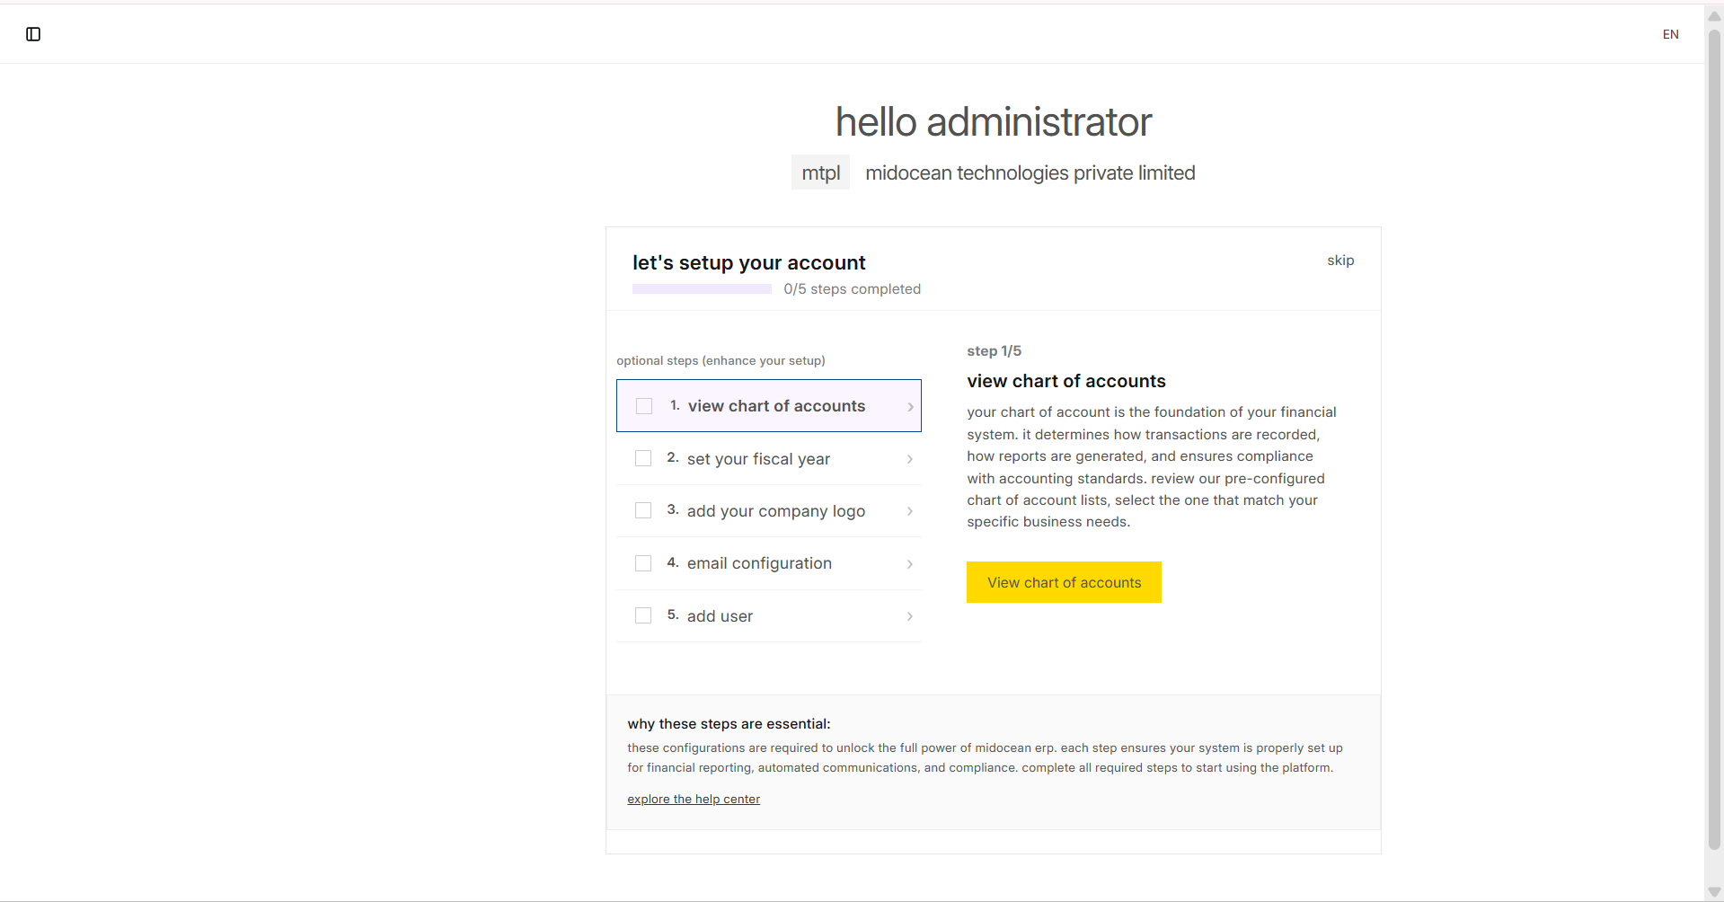1724x902 pixels.
Task: Mark the add user checkbox
Action: 643,616
